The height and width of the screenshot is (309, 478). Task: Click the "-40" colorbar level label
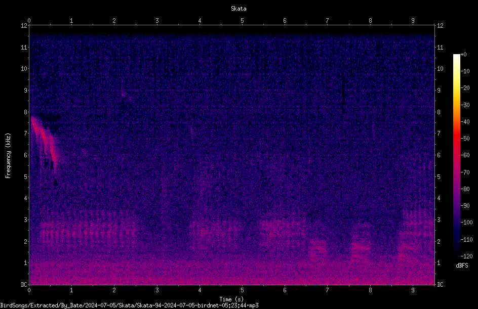[x=465, y=122]
